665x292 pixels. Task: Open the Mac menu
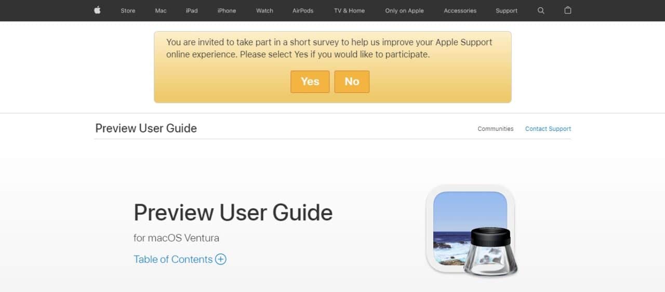click(x=161, y=11)
